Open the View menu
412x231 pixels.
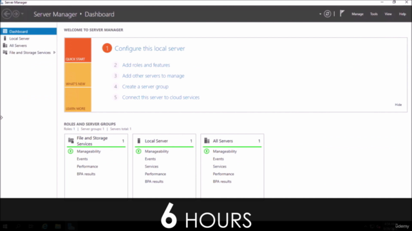388,14
